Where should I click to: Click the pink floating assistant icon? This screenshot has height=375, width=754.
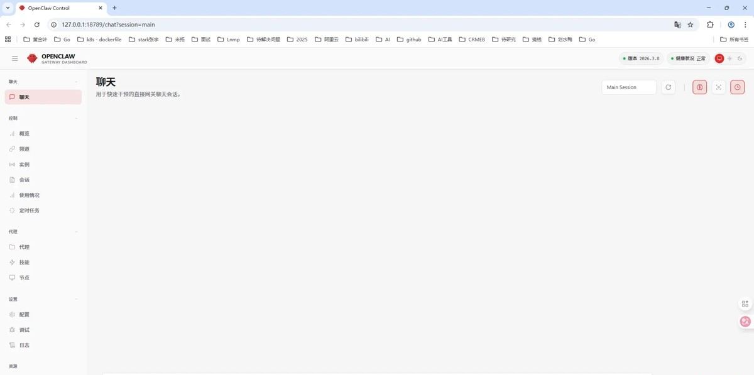(x=746, y=322)
